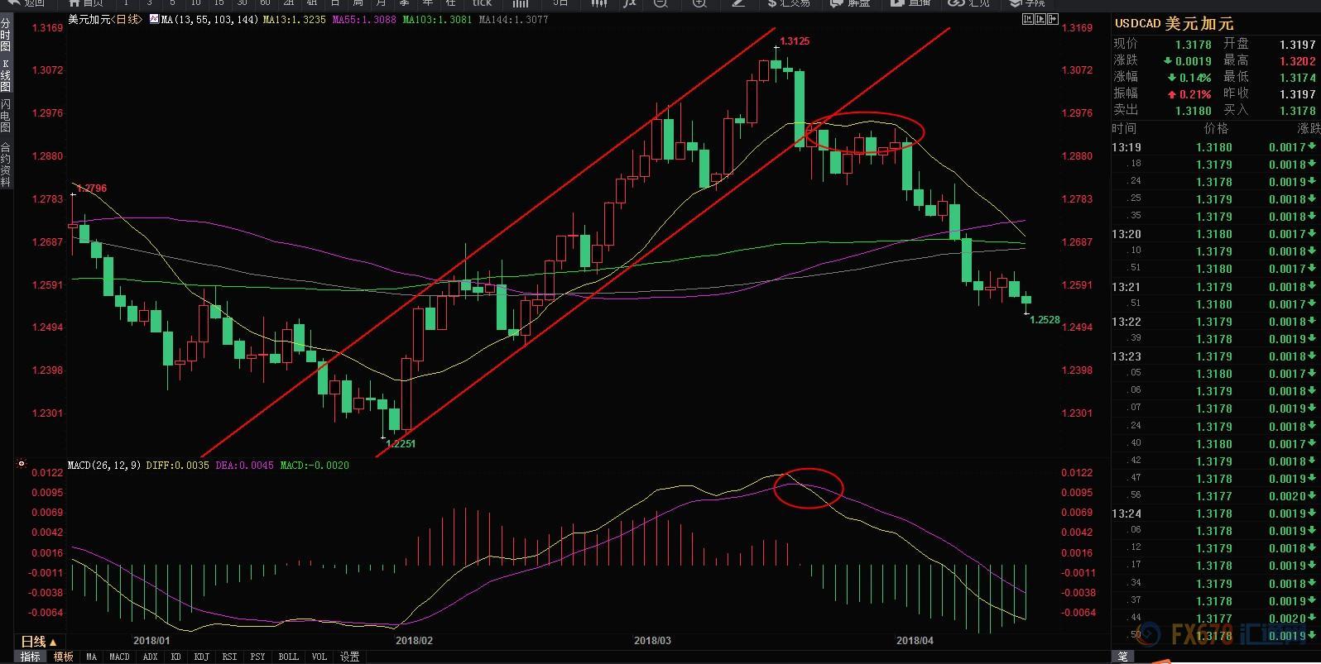Select the PSY indicator tab
Image resolution: width=1321 pixels, height=664 pixels.
[257, 657]
